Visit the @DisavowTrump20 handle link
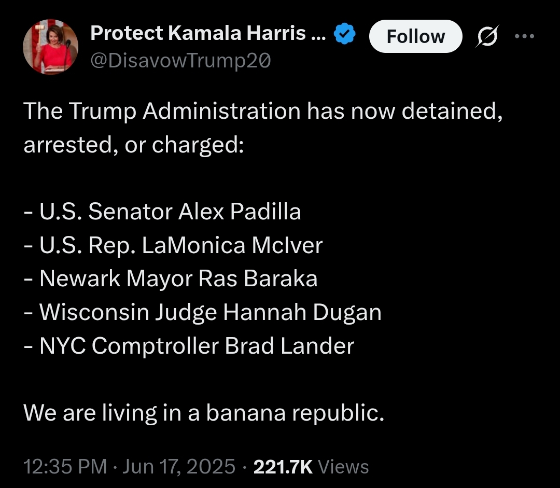Image resolution: width=560 pixels, height=488 pixels. tap(181, 60)
